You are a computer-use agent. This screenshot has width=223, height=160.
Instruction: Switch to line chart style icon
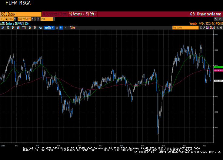coord(57,28)
